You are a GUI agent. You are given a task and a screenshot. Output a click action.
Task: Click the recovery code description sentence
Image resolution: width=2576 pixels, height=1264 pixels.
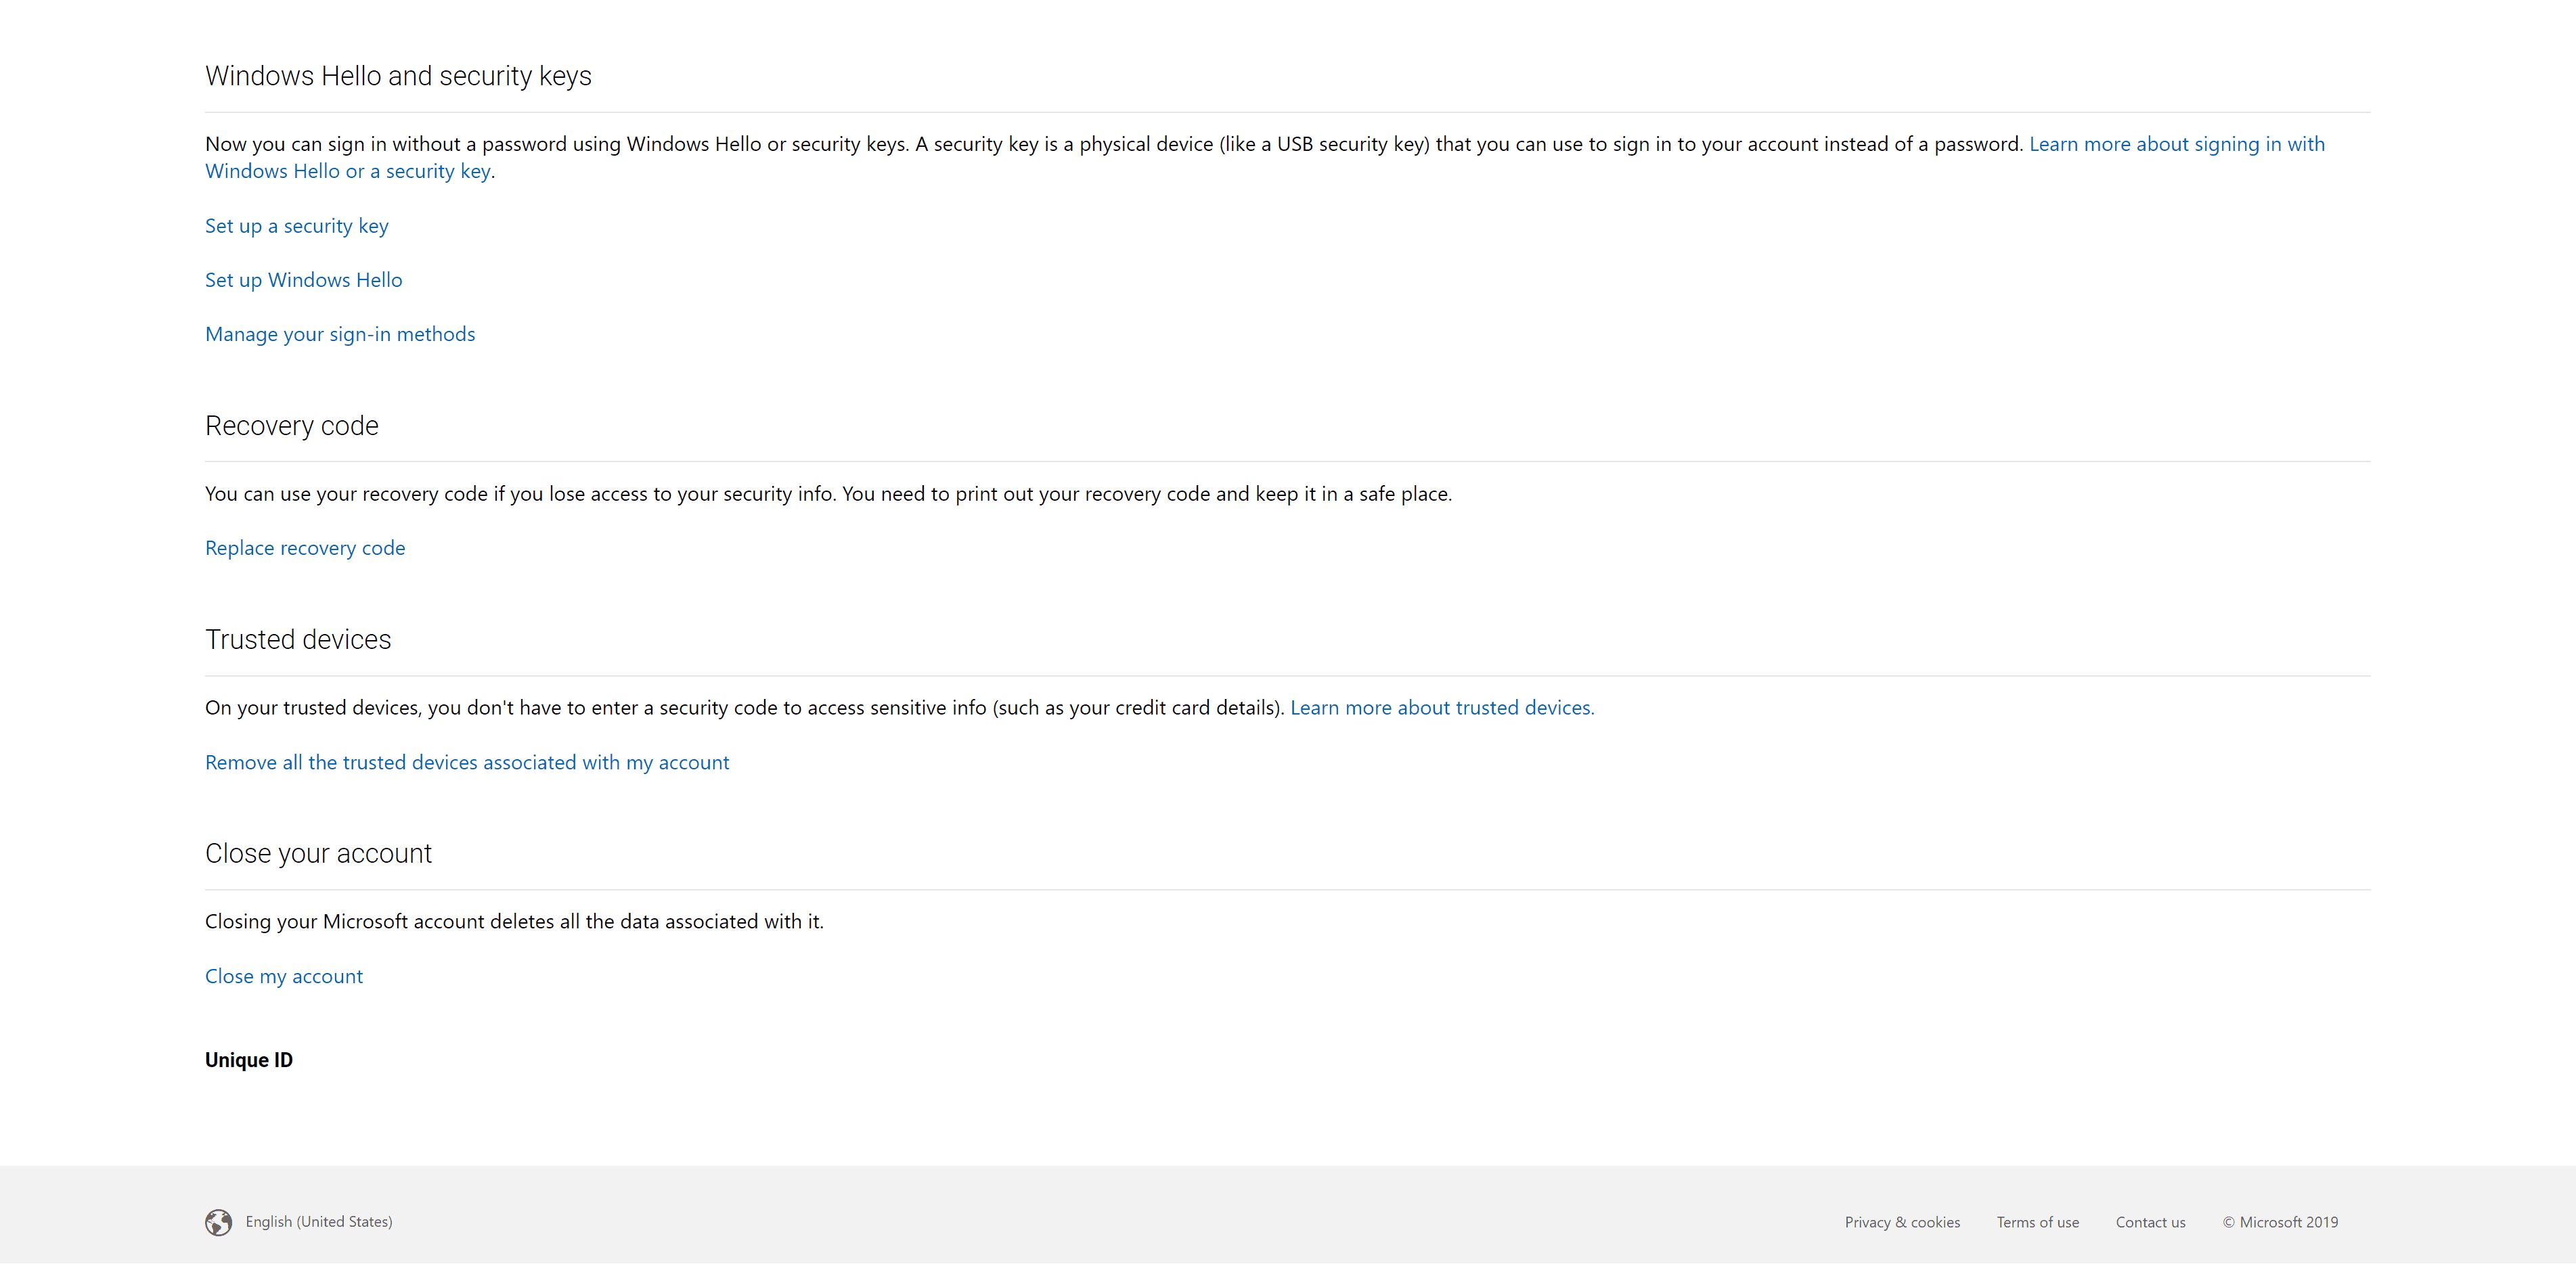click(828, 494)
